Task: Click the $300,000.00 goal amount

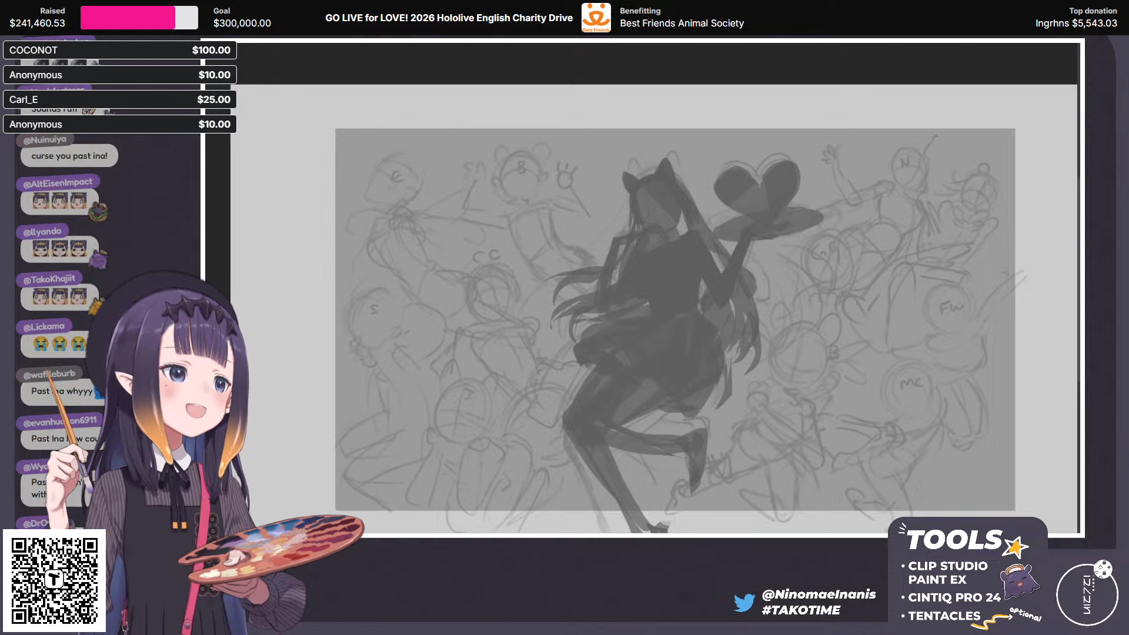Action: click(242, 24)
